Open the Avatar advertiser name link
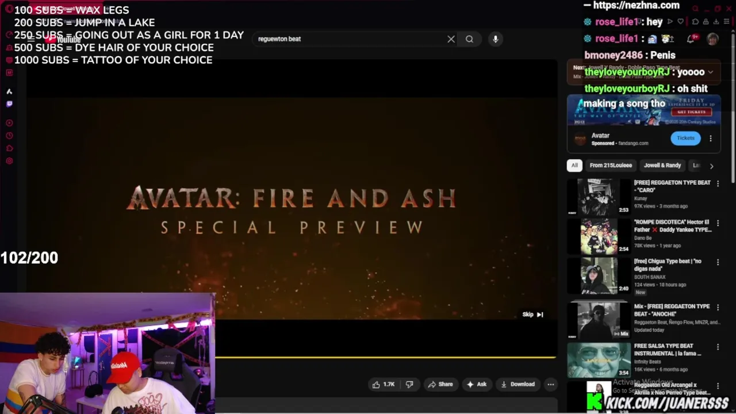This screenshot has height=414, width=736. pos(600,136)
